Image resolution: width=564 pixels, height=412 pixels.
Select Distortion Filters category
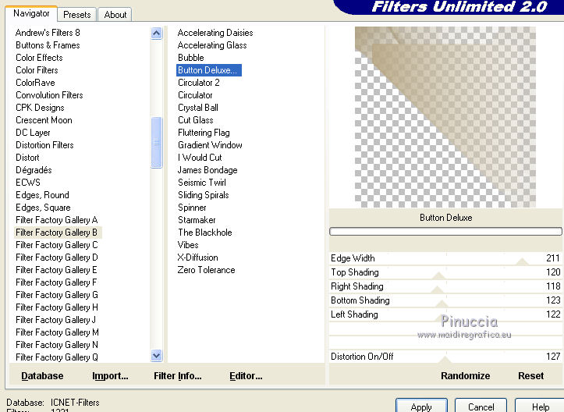click(x=44, y=145)
